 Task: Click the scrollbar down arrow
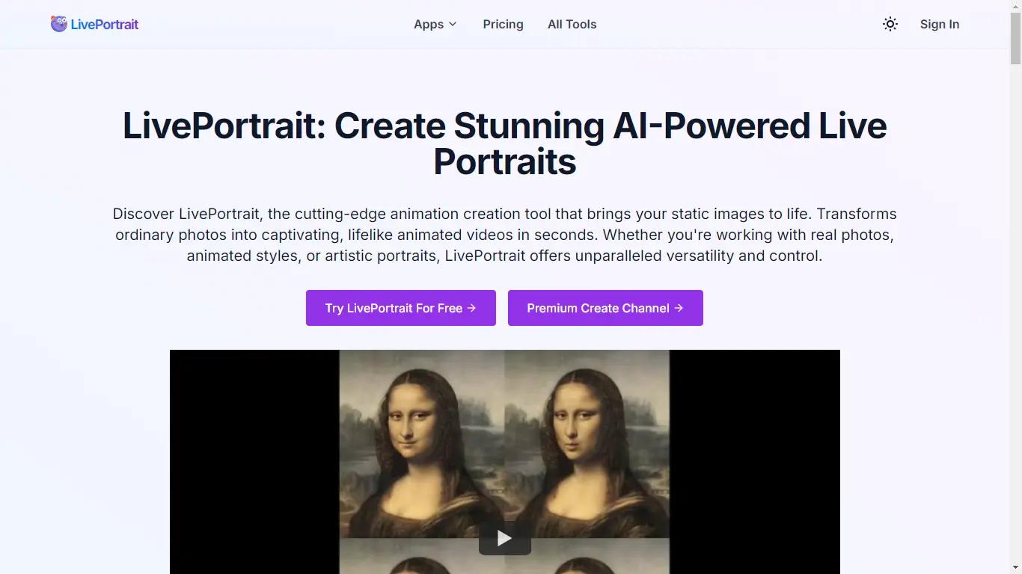[x=1016, y=568]
